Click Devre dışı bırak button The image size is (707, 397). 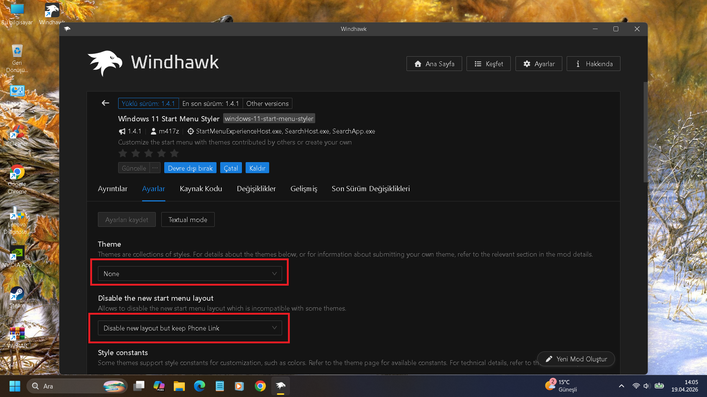pos(190,168)
